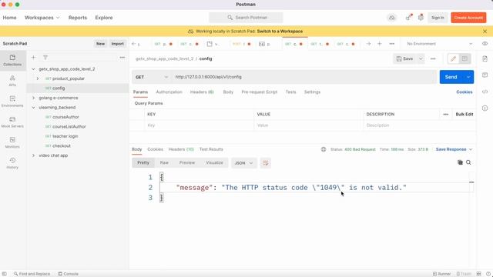Click the pencil edit mode icon

pyautogui.click(x=454, y=58)
